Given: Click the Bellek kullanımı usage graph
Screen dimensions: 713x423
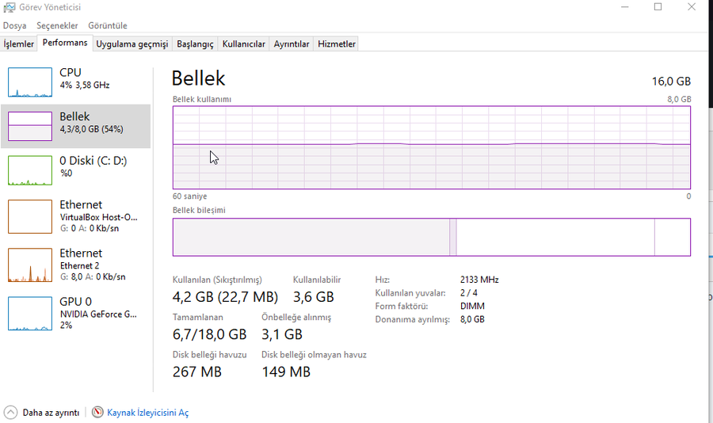Looking at the screenshot, I should pos(431,147).
